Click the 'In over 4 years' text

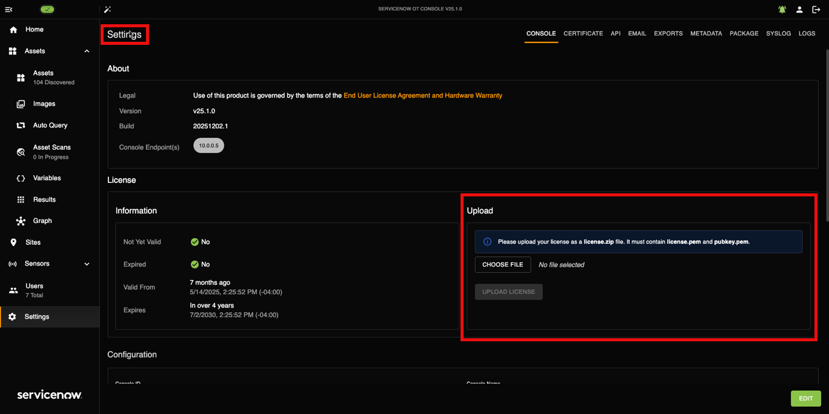[212, 305]
